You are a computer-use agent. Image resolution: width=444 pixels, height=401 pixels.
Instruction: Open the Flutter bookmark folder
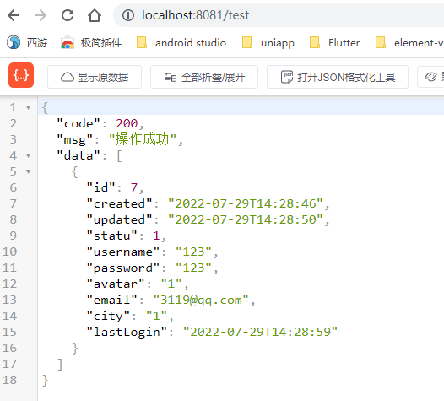pyautogui.click(x=334, y=43)
